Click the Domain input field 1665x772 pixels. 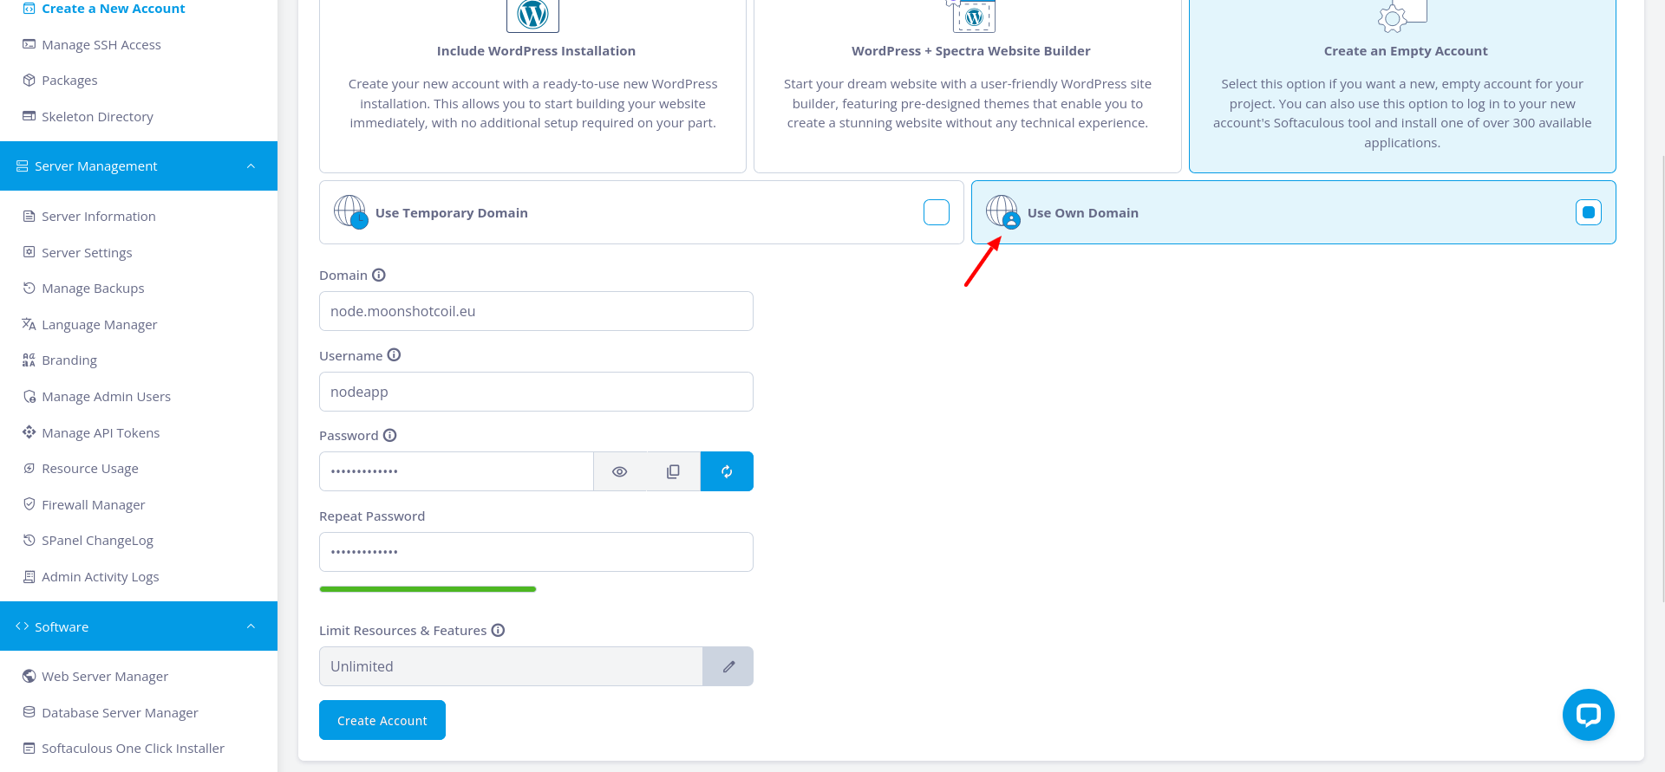(x=536, y=311)
